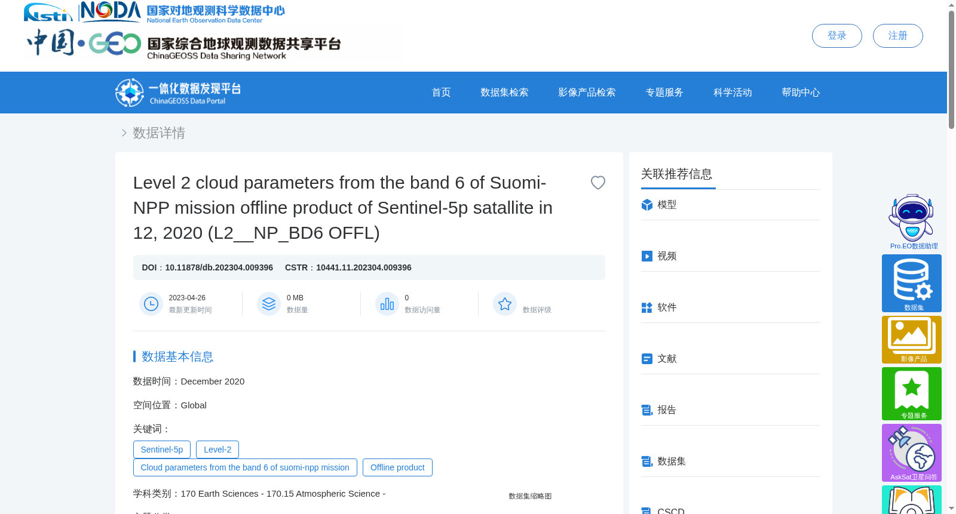Screen dimensions: 956x514
Task: Click the dataset title Level 2 cloud parameters
Action: [343, 208]
